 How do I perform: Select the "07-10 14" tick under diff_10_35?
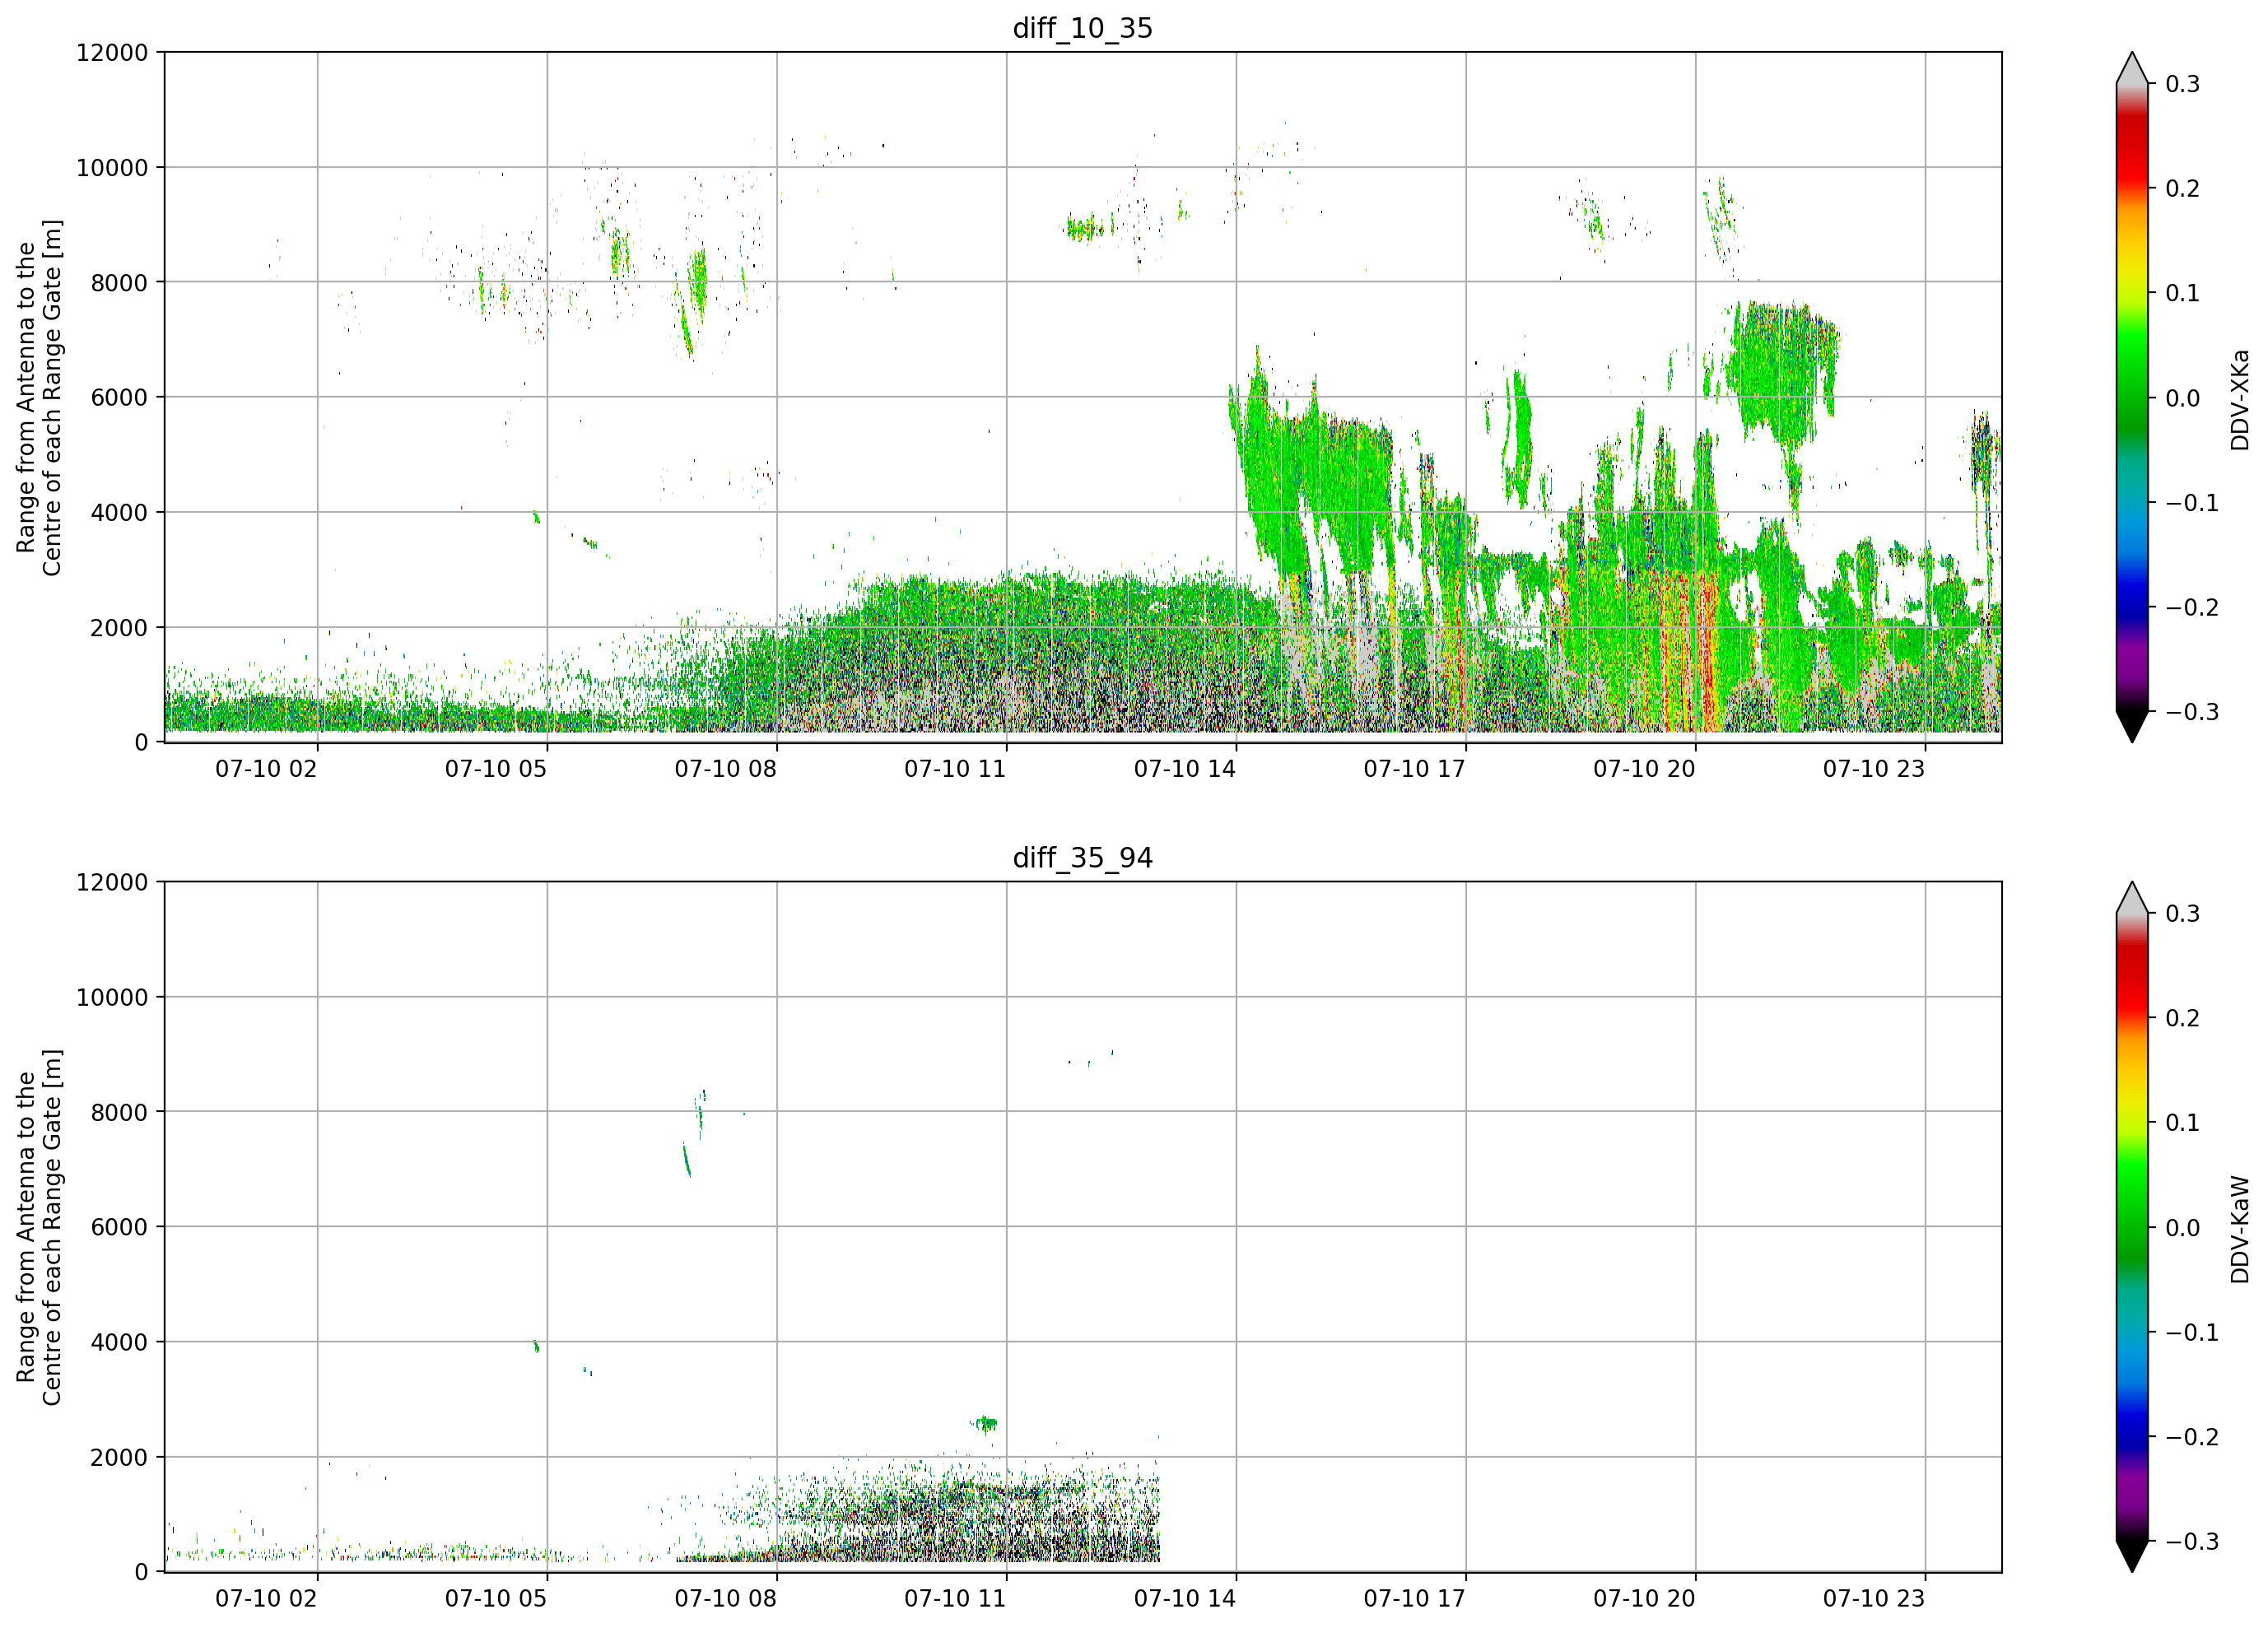click(x=1185, y=769)
